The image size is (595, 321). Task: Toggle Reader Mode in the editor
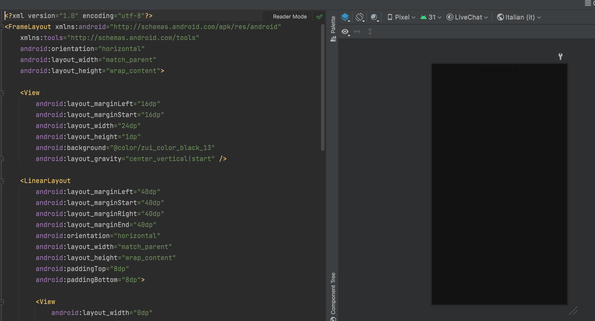(x=289, y=17)
